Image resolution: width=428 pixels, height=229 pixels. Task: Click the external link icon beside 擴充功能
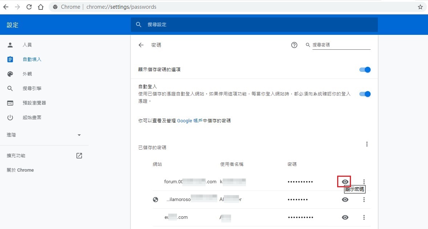(79, 156)
